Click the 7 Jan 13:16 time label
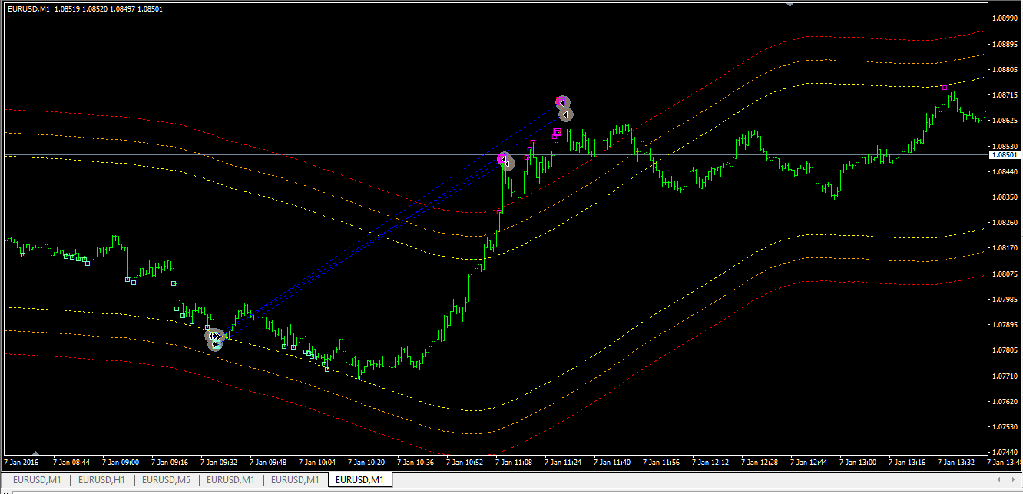The width and height of the screenshot is (1023, 494). point(907,463)
